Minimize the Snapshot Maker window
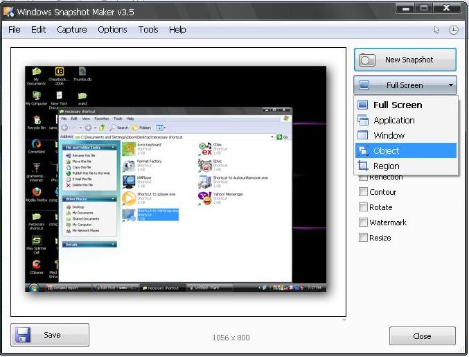 [x=405, y=8]
